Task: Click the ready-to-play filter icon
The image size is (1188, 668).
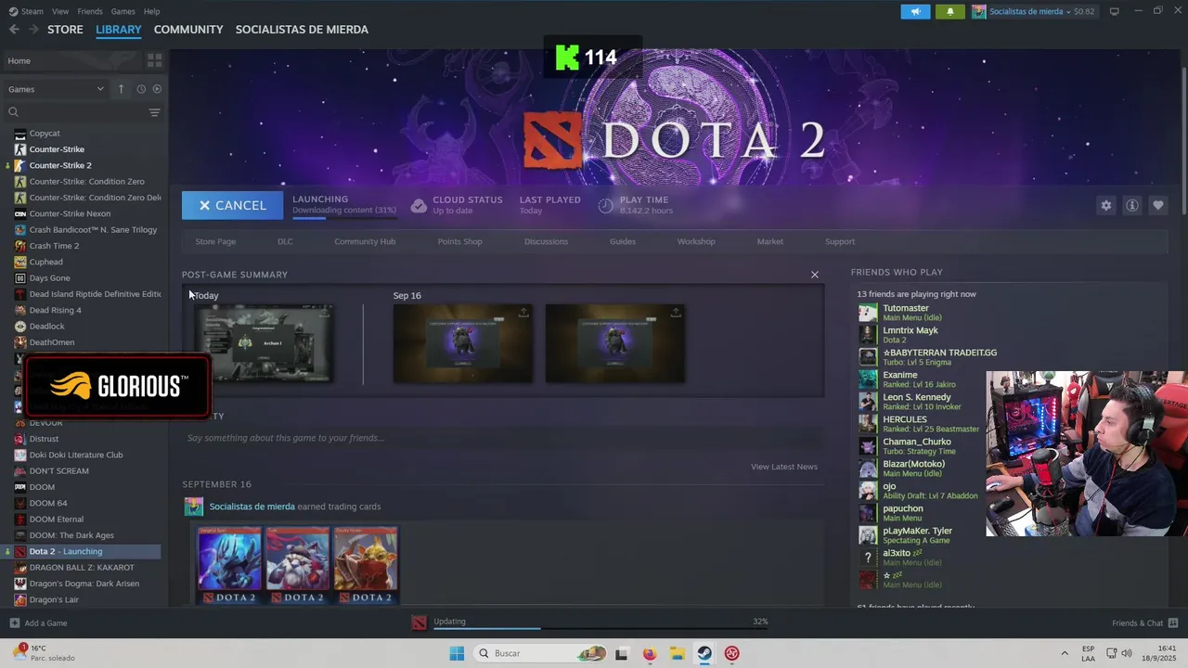Action: pos(157,89)
